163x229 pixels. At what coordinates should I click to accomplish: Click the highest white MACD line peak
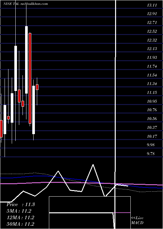(93, 165)
